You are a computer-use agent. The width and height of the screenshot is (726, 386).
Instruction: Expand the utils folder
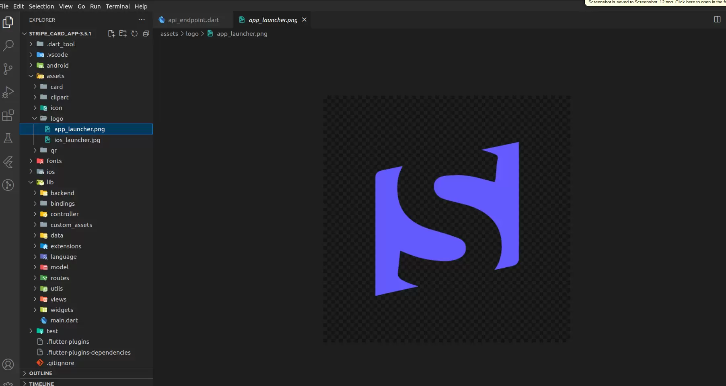(x=86, y=289)
